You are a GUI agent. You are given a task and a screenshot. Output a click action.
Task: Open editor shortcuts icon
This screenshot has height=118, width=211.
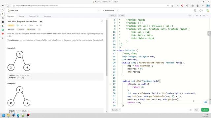200,16
